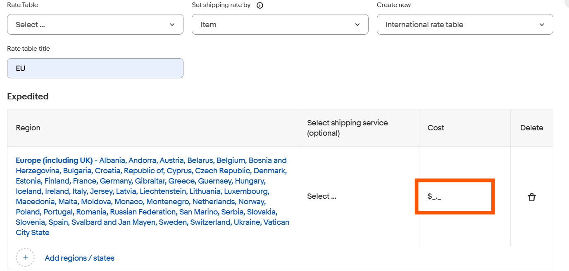Viewport: 569px width, 271px height.
Task: Click the Delete column header
Action: (x=531, y=128)
